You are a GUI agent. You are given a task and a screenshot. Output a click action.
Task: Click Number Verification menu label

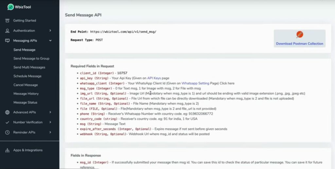pos(28,122)
